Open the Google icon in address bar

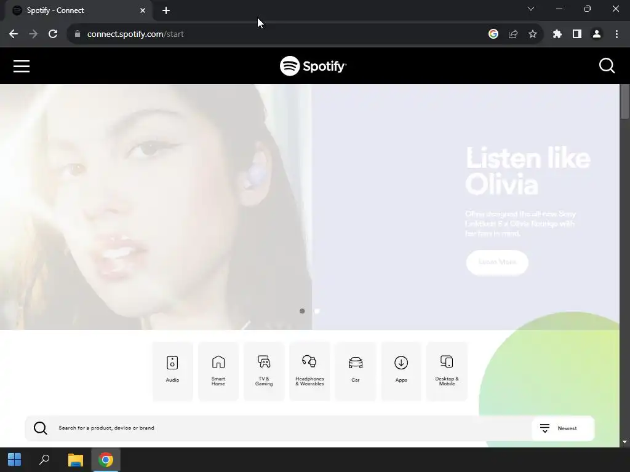point(493,34)
